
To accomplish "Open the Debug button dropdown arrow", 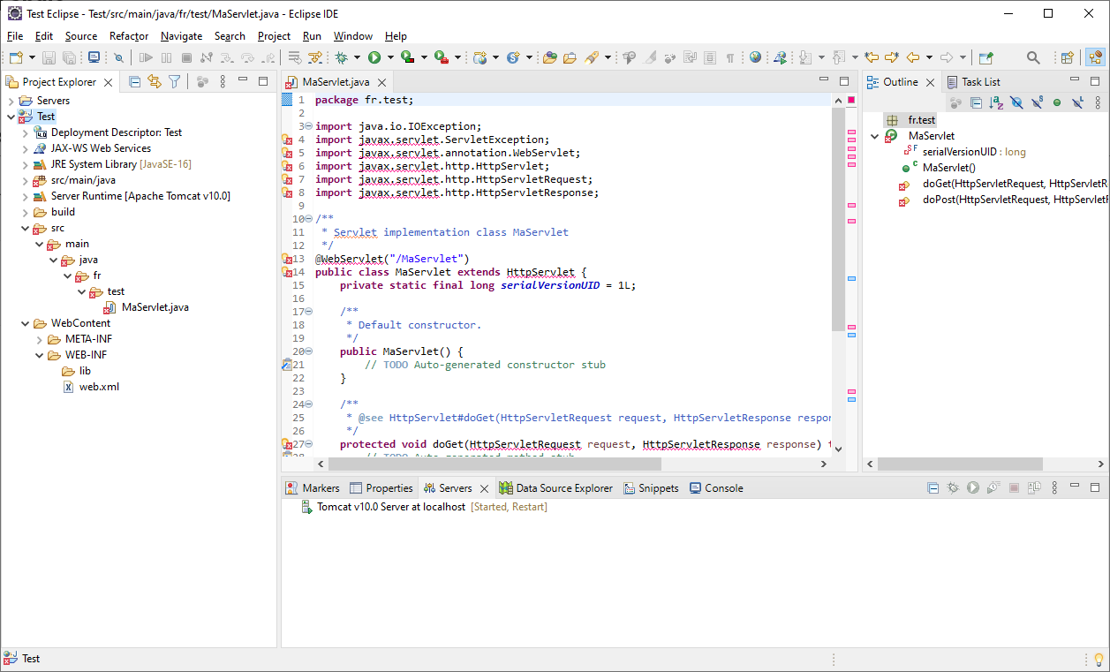I will [x=357, y=57].
